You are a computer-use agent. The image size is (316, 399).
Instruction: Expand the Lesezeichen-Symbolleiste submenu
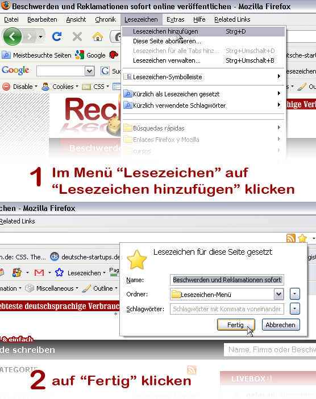[x=203, y=76]
